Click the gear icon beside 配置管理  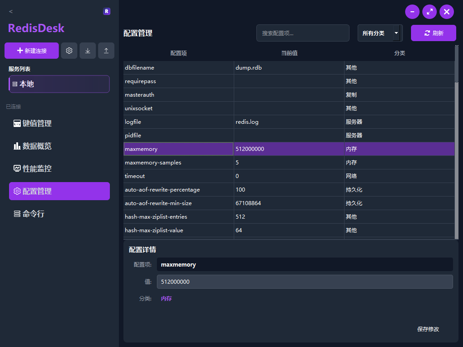tap(17, 191)
